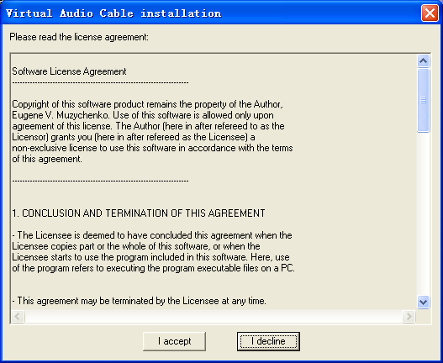
Task: Click the empty vertical track below the thumb
Action: (423, 213)
